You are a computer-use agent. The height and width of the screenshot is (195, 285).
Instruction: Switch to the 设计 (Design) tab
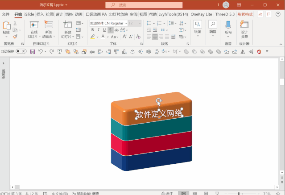click(x=59, y=14)
